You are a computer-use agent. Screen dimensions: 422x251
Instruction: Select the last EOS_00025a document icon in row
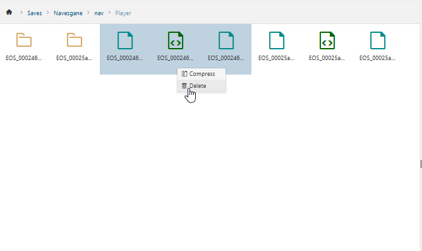click(378, 40)
